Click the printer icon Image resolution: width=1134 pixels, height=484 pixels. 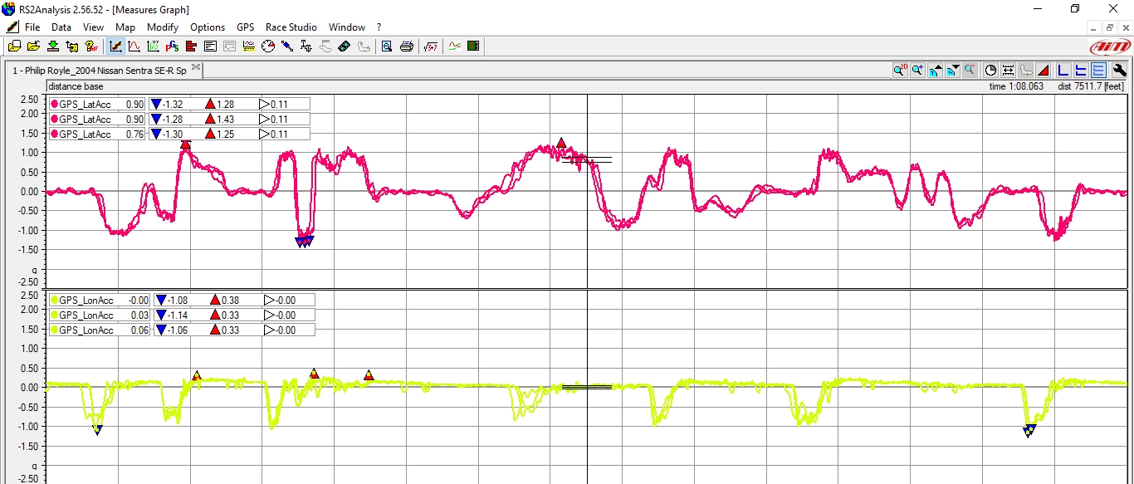tap(407, 46)
